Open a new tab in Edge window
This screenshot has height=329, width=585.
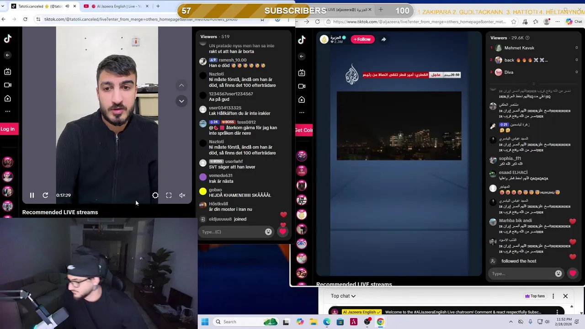[380, 9]
